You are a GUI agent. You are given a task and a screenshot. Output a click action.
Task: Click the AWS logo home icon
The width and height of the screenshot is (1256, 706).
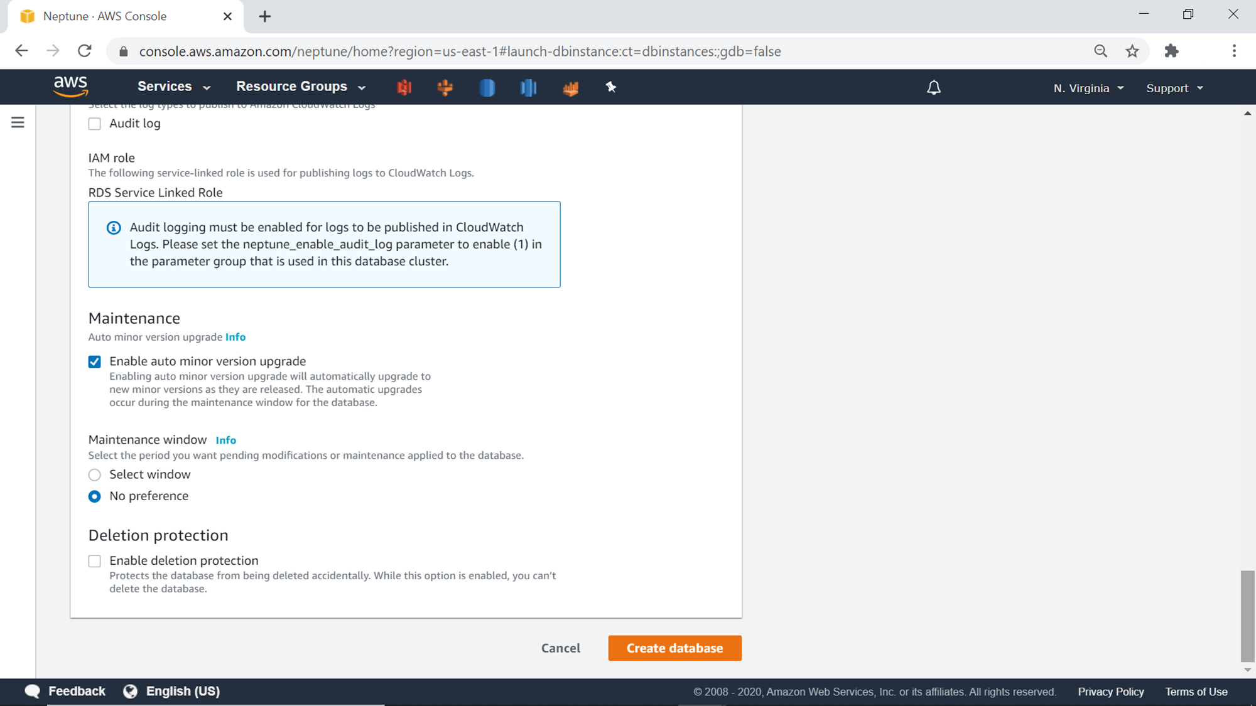tap(70, 87)
